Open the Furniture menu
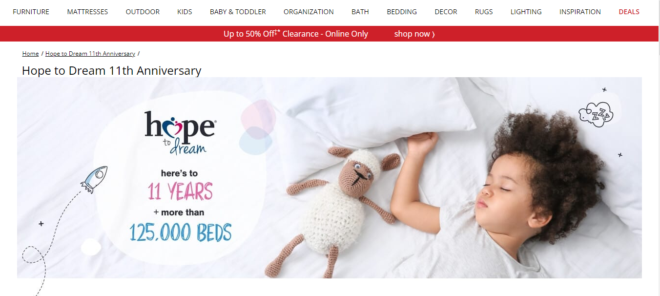The height and width of the screenshot is (296, 660). 31,12
